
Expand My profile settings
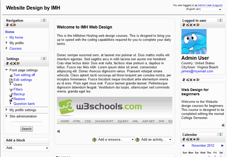coord(6,110)
